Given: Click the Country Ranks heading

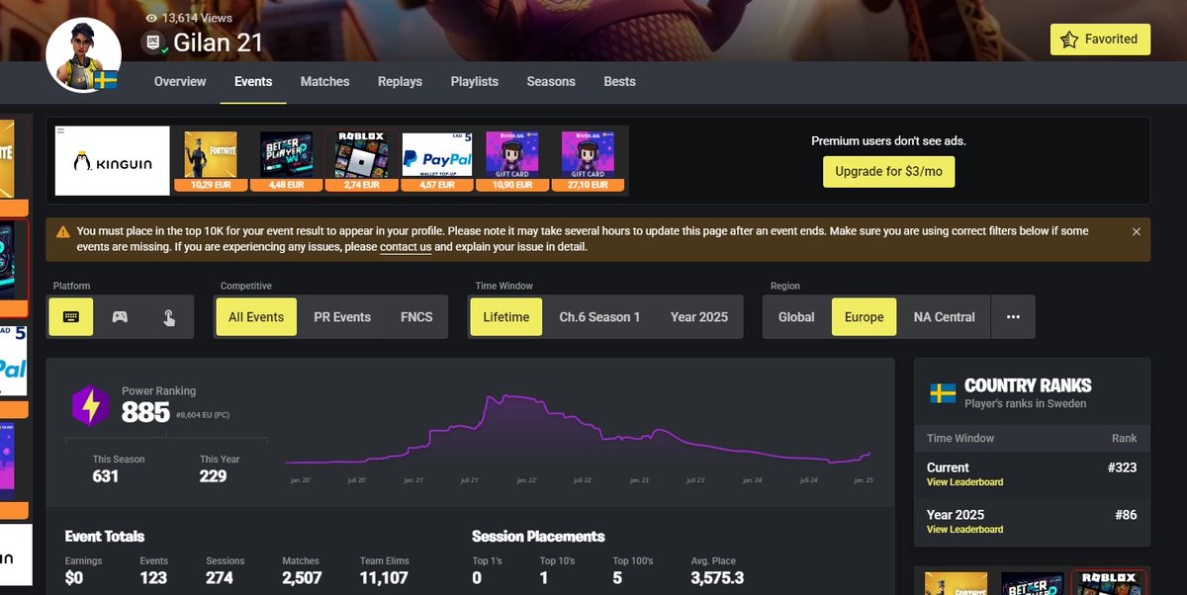Looking at the screenshot, I should pyautogui.click(x=1028, y=385).
